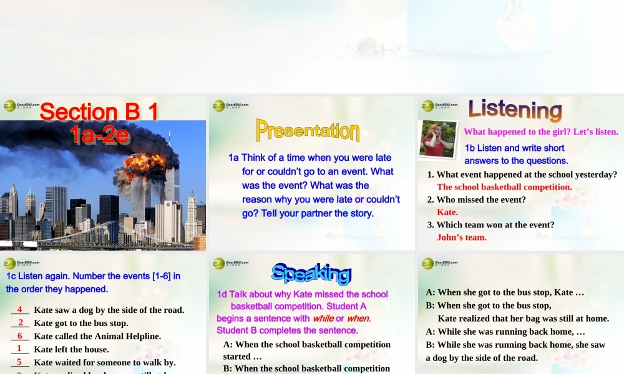
Task: Click the burning towers photo on Section B slide
Action: click(x=103, y=184)
